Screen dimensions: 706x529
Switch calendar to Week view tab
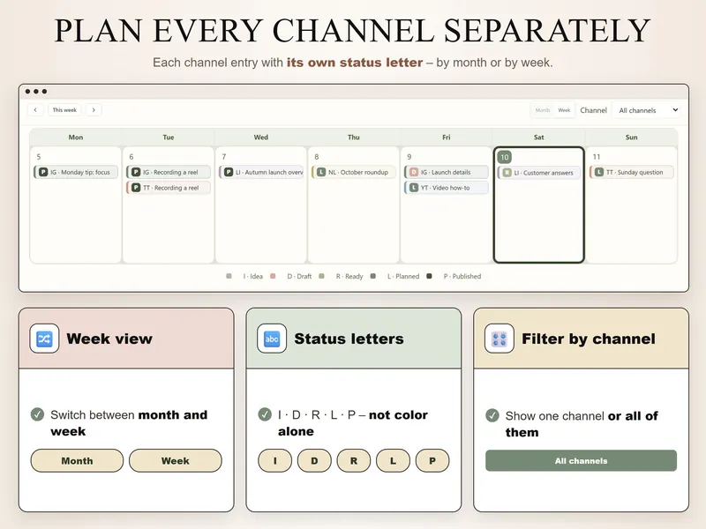click(x=564, y=110)
